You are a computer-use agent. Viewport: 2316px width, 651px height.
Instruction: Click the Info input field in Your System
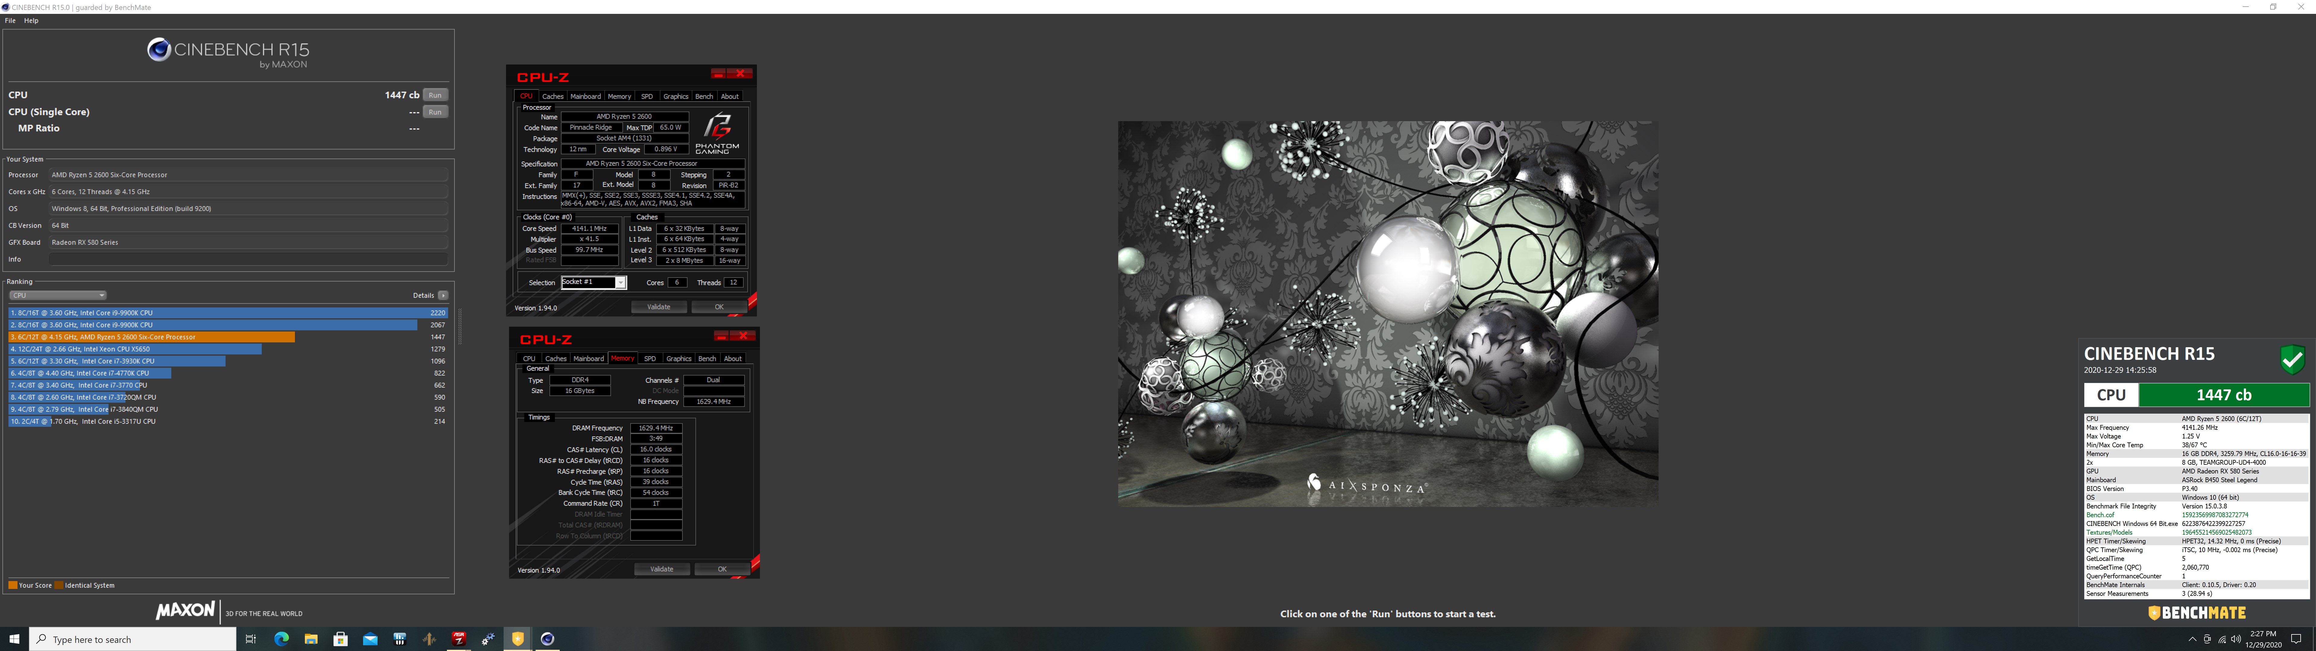coord(248,259)
